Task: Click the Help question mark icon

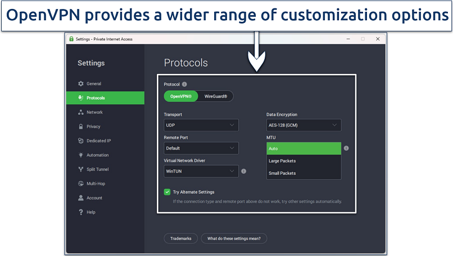Action: point(80,212)
